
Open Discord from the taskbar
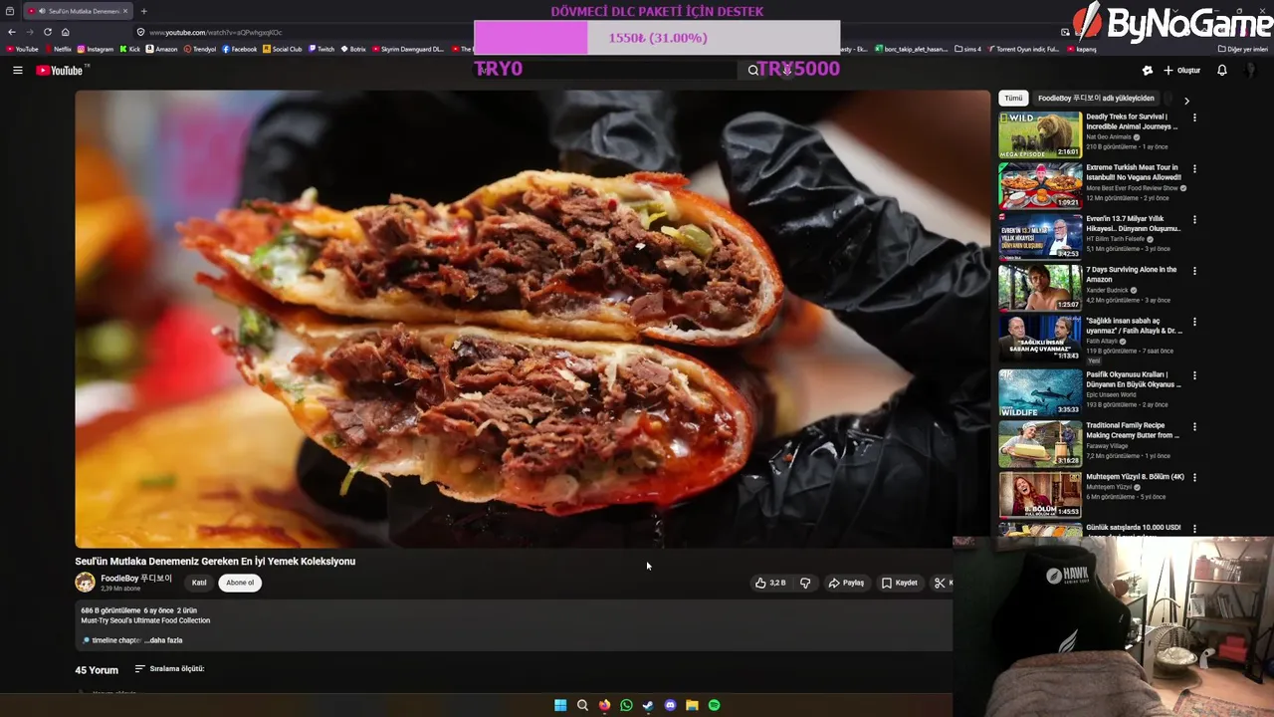tap(670, 705)
